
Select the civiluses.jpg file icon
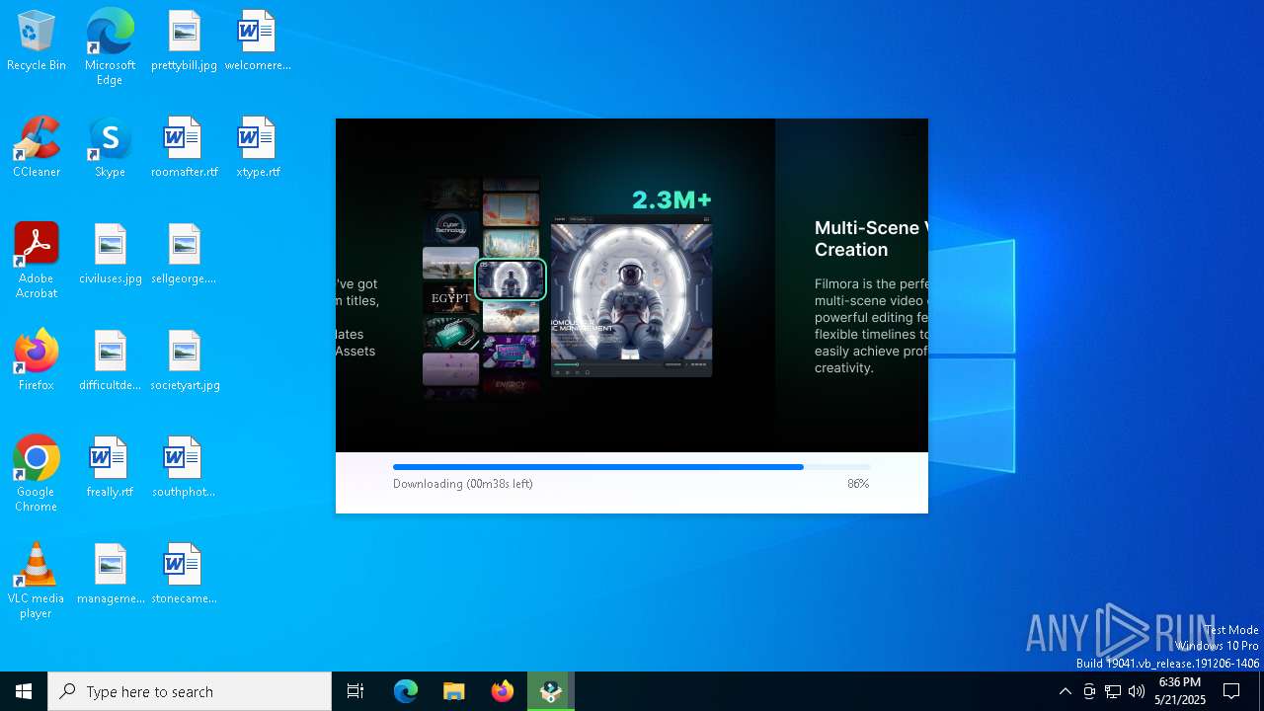coord(110,255)
